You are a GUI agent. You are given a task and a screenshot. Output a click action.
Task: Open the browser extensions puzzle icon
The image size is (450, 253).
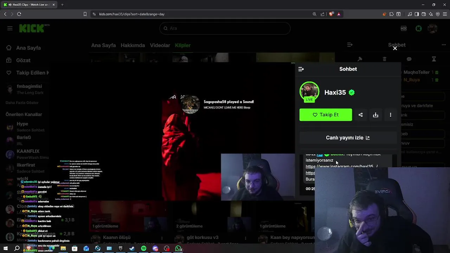point(391,14)
